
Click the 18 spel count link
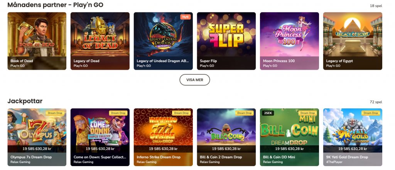pos(376,6)
